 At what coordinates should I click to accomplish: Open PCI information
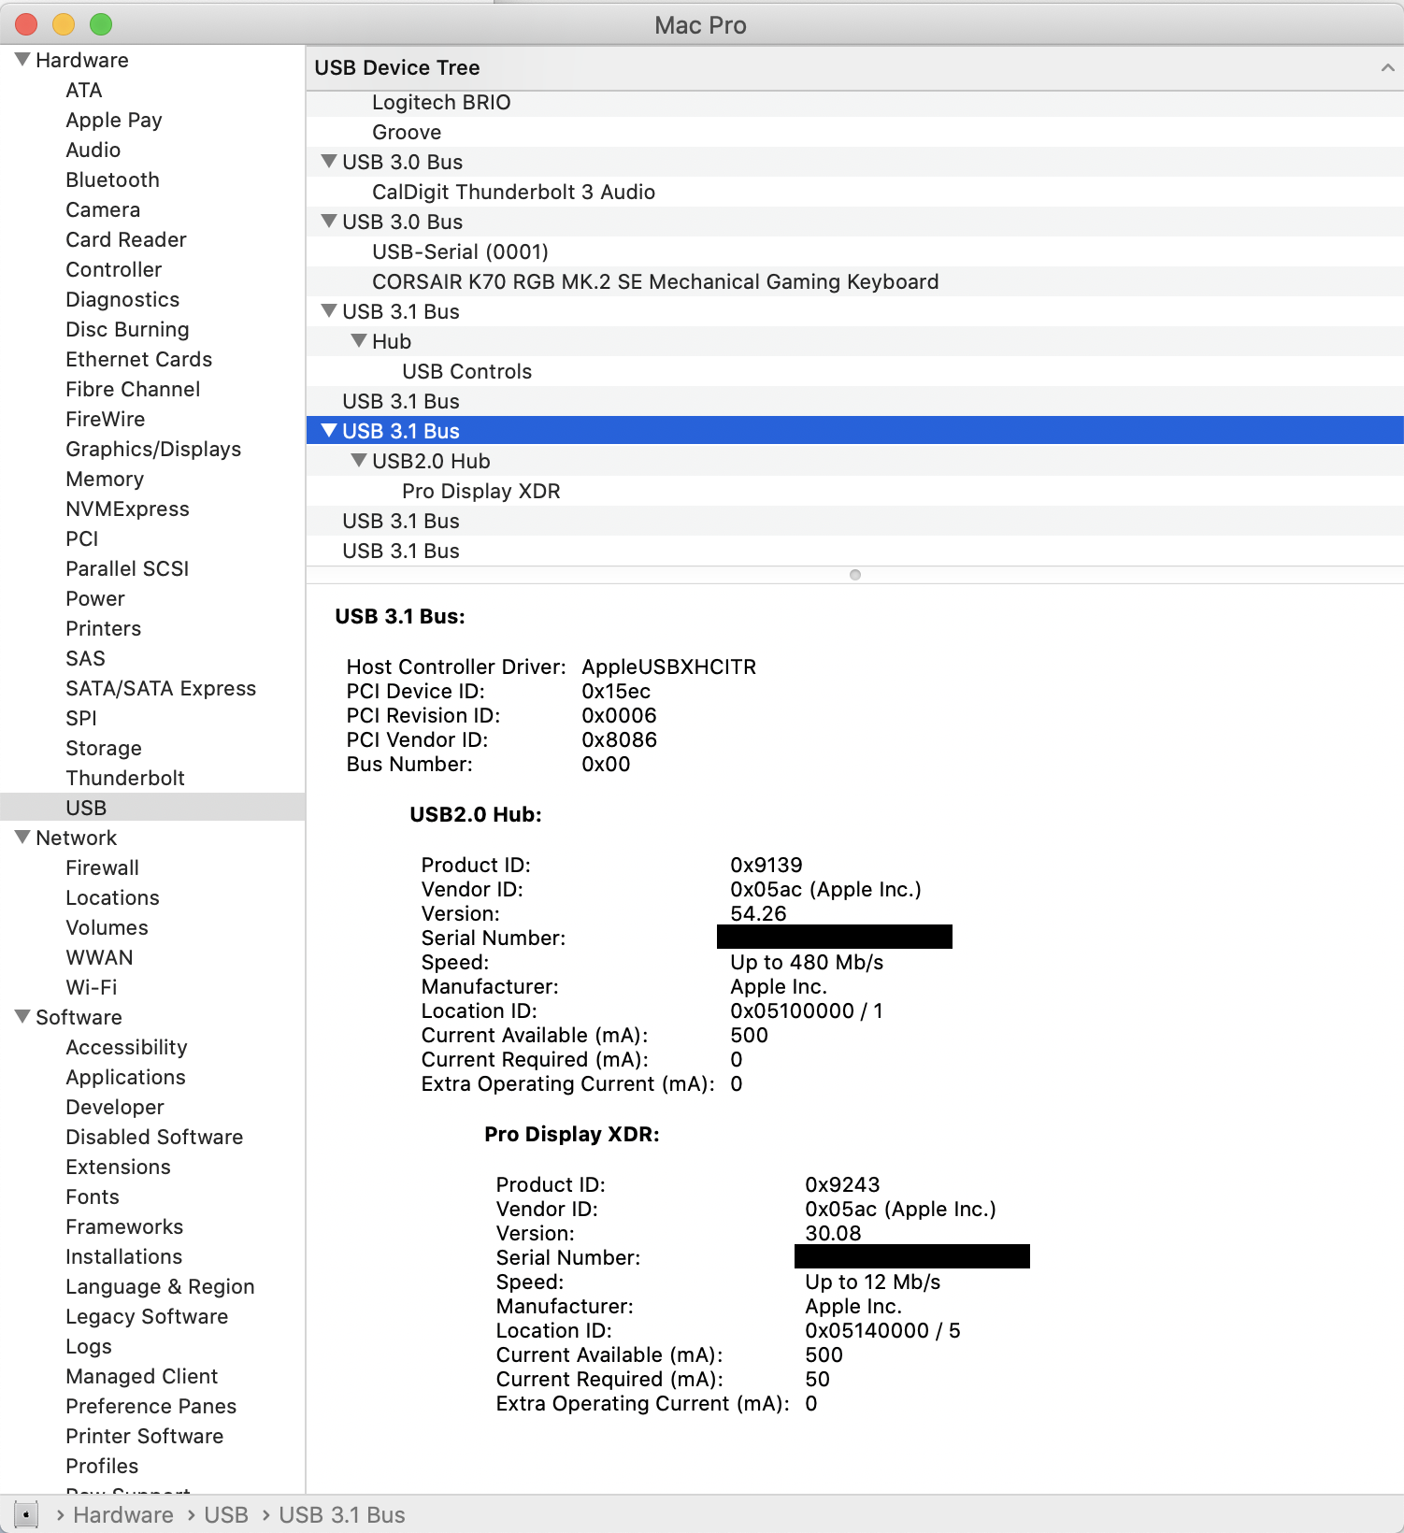pyautogui.click(x=82, y=539)
